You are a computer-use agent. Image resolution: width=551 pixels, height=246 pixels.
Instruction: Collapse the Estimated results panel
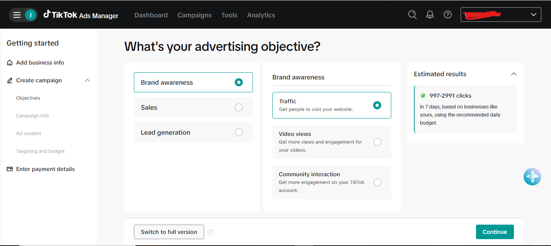[513, 74]
